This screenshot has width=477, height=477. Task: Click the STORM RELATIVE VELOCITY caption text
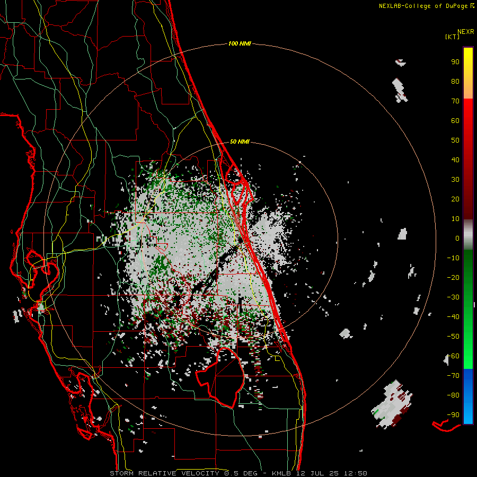point(164,473)
